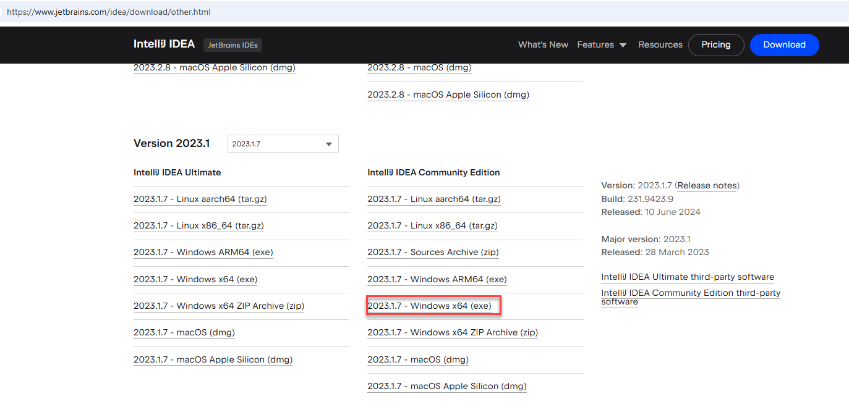Screen dimensions: 849x407
Task: Click the blue Download button
Action: 784,44
